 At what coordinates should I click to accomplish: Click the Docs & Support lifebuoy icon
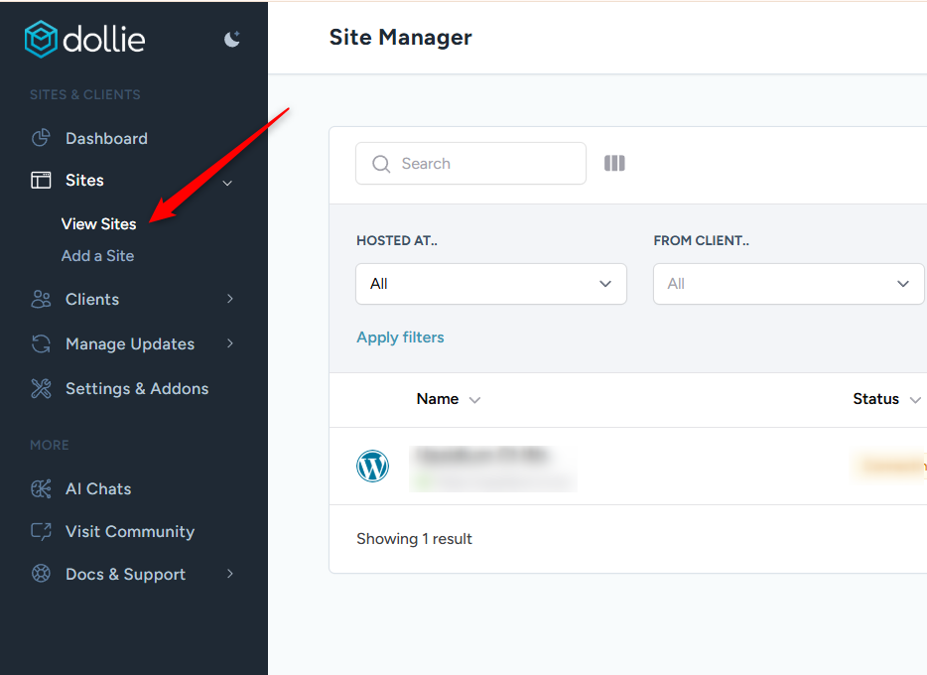click(x=41, y=575)
